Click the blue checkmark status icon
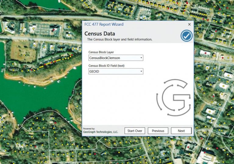Screen dimensions: 234x164 [x=186, y=36]
